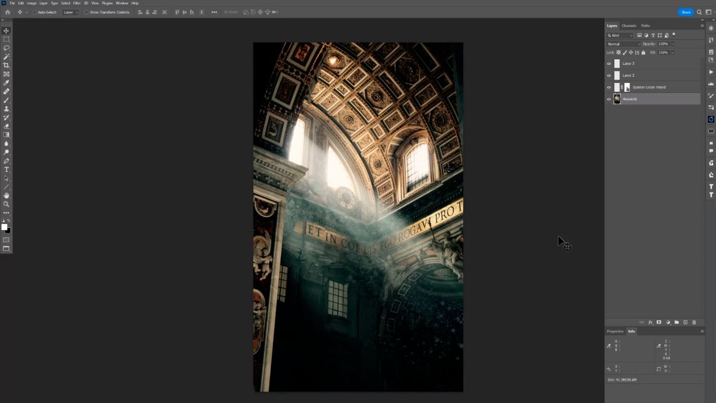This screenshot has width=716, height=403.
Task: Expand the Fill slider arrow
Action: pos(672,53)
